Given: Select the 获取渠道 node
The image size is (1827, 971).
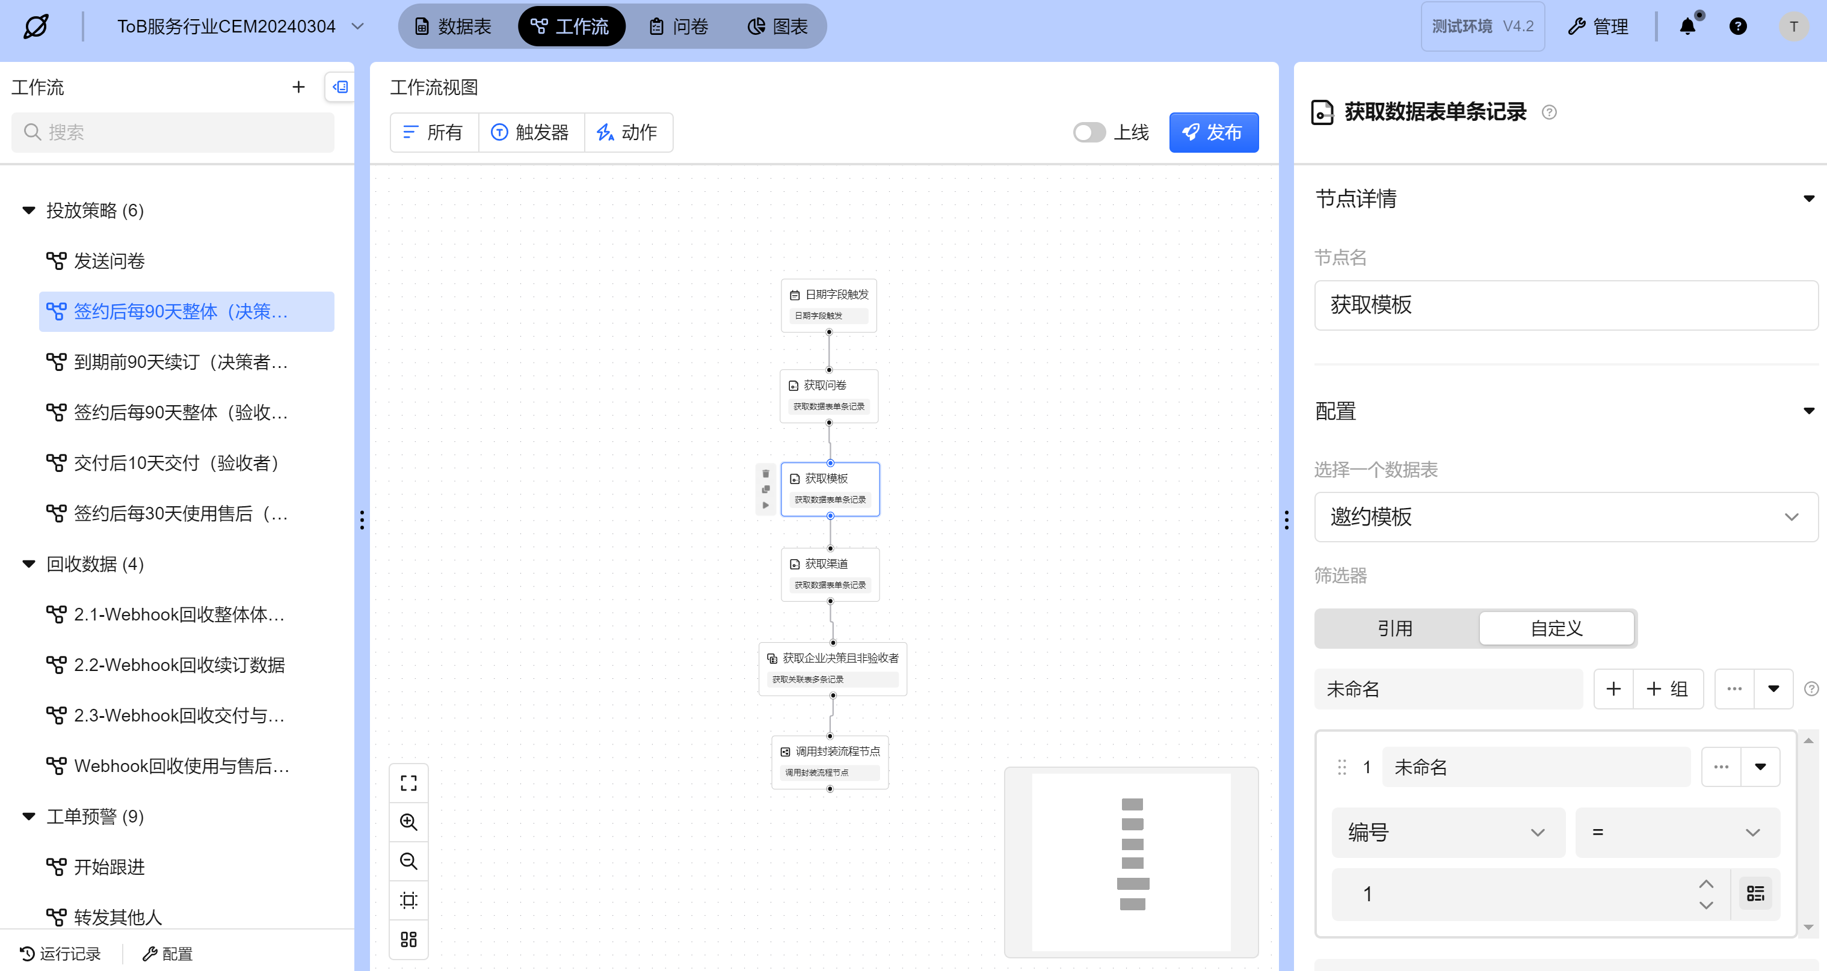Looking at the screenshot, I should [830, 574].
